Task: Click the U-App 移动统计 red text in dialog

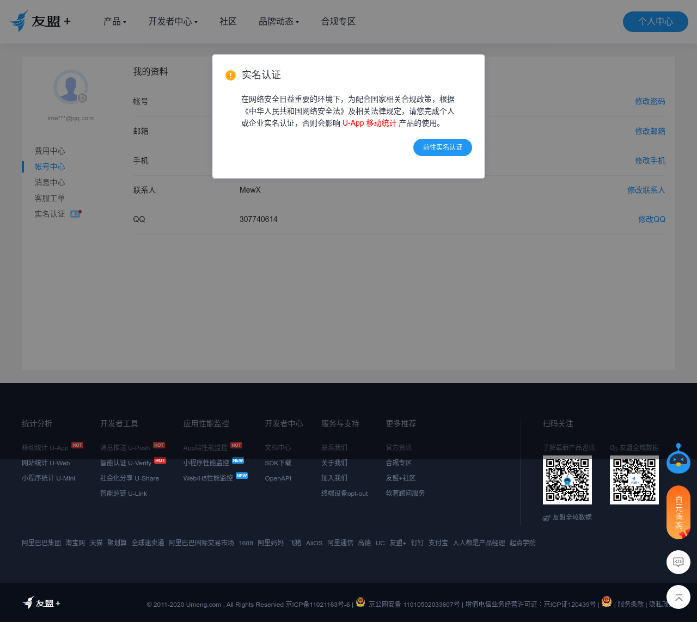Action: tap(369, 123)
